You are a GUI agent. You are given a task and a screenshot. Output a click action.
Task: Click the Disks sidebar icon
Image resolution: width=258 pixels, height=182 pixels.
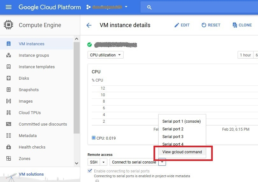(9, 78)
